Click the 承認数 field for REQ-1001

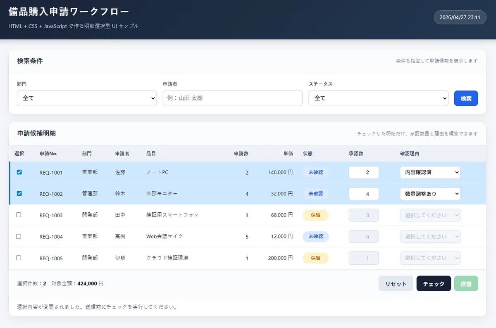pyautogui.click(x=364, y=172)
